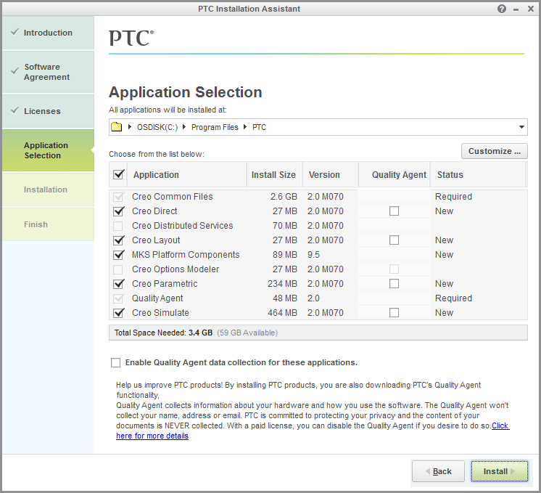Select the Creo Distributed Services row name

click(x=183, y=226)
